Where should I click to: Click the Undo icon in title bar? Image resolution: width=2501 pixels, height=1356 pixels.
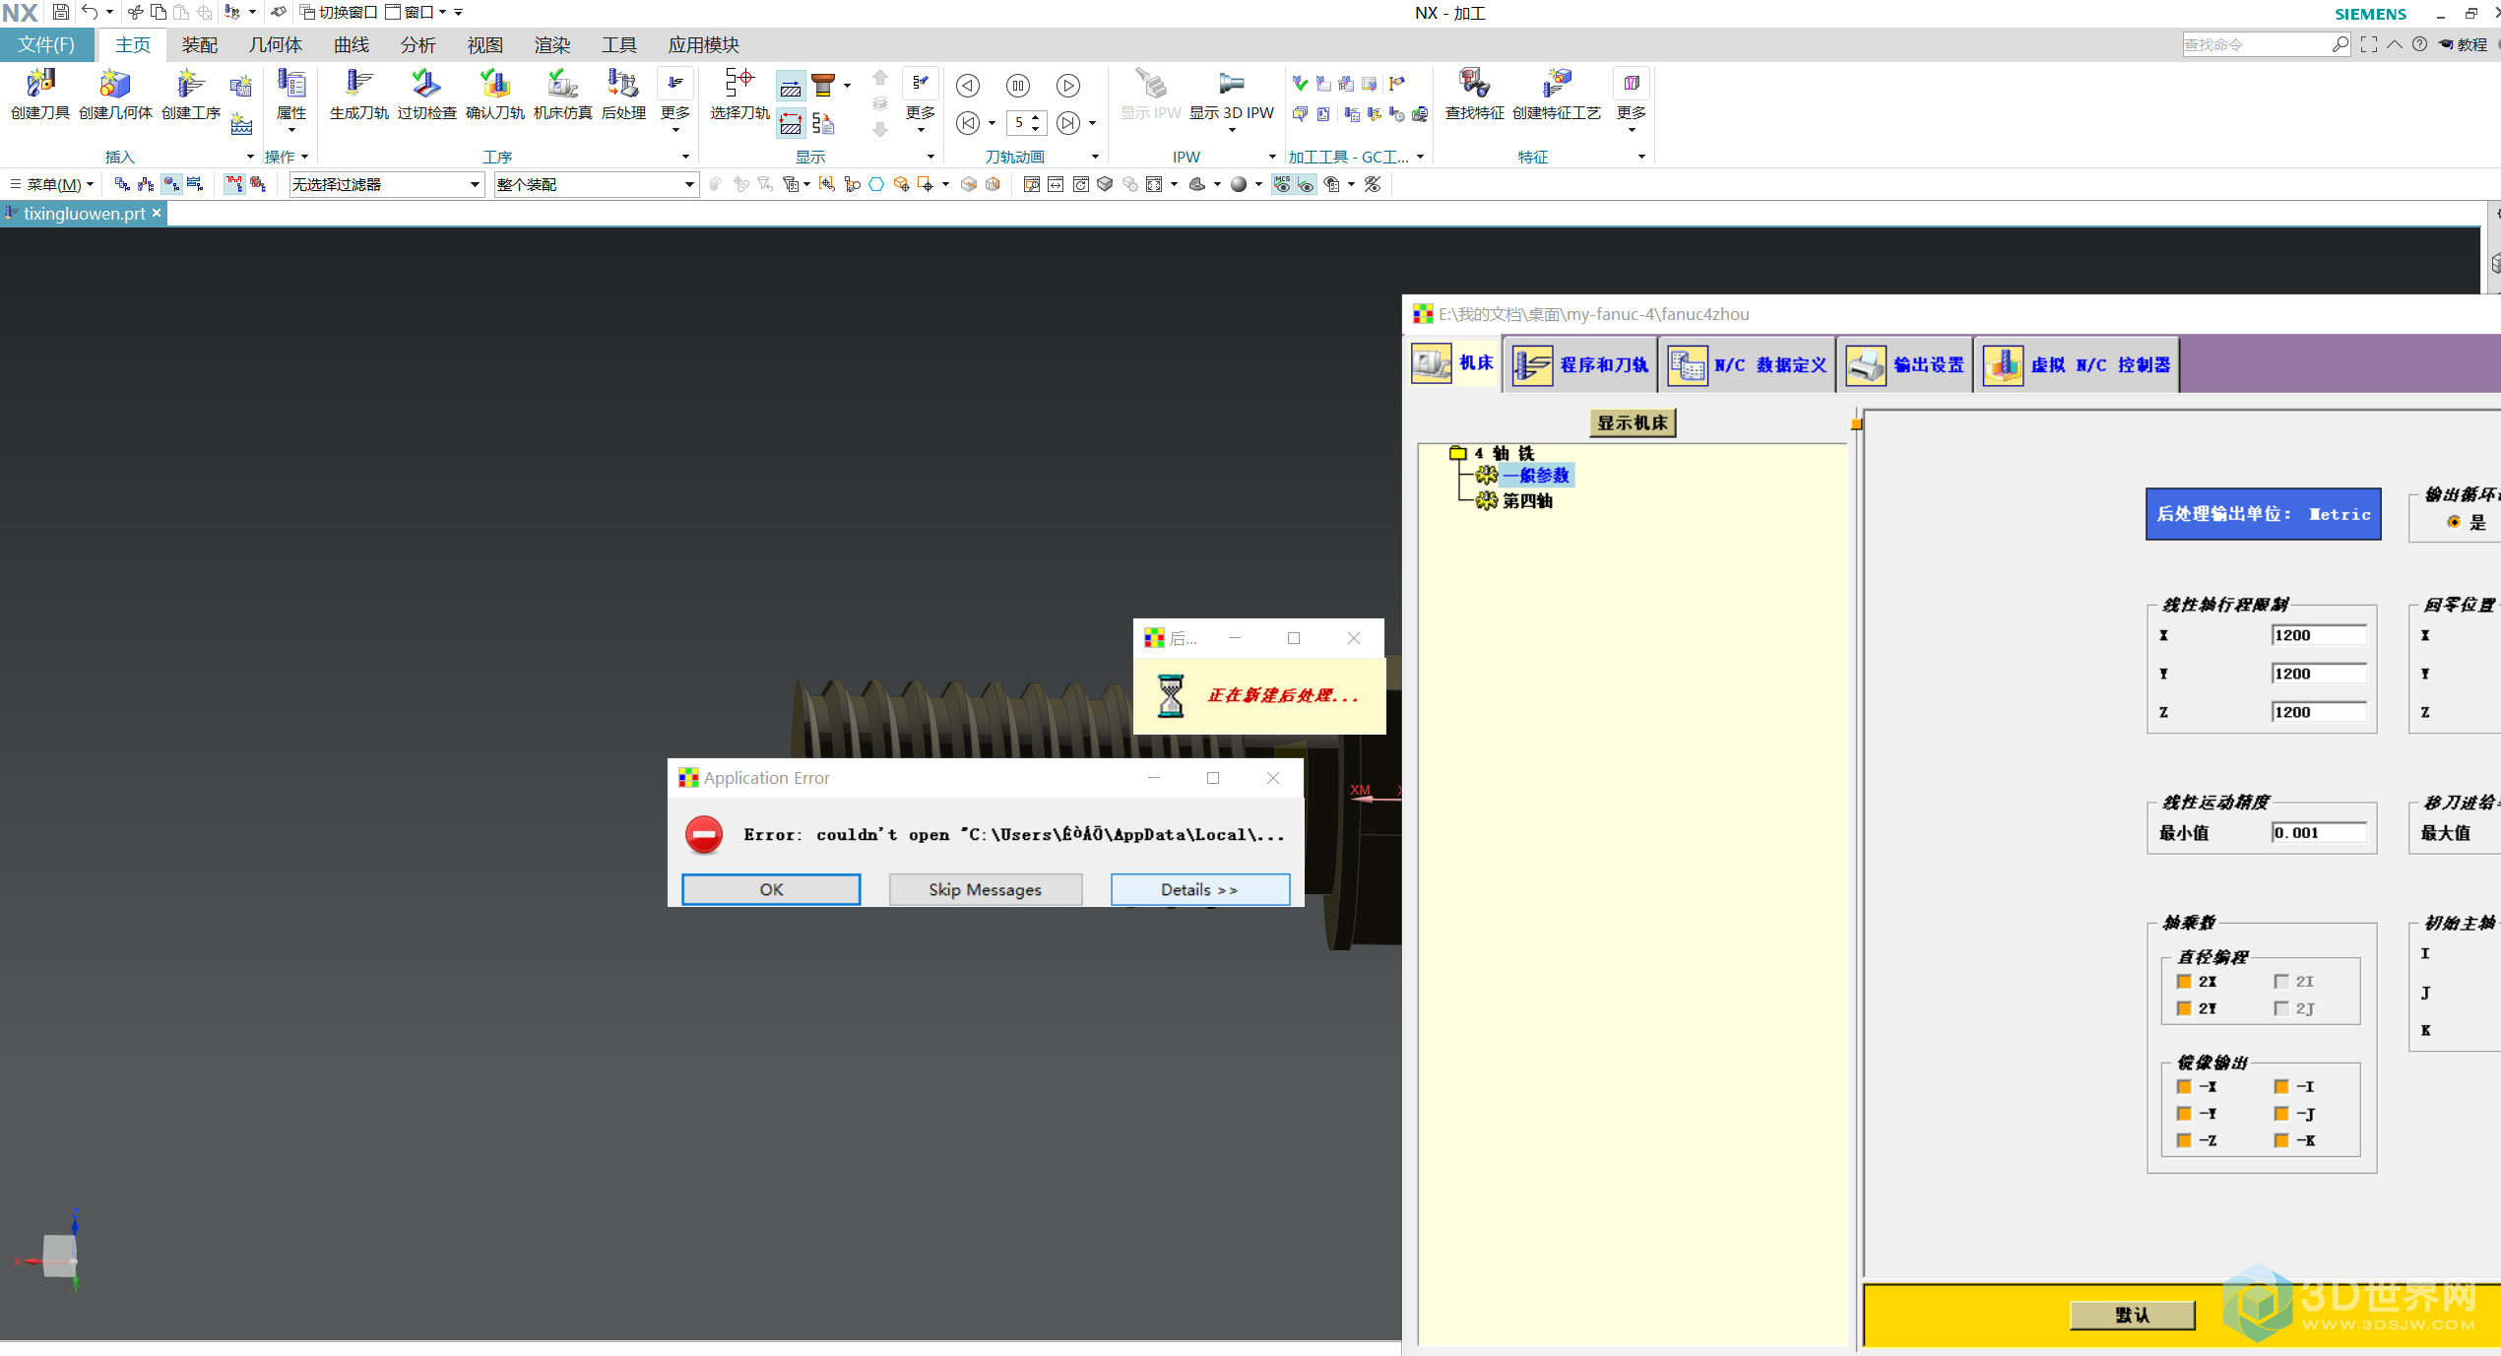pyautogui.click(x=90, y=12)
